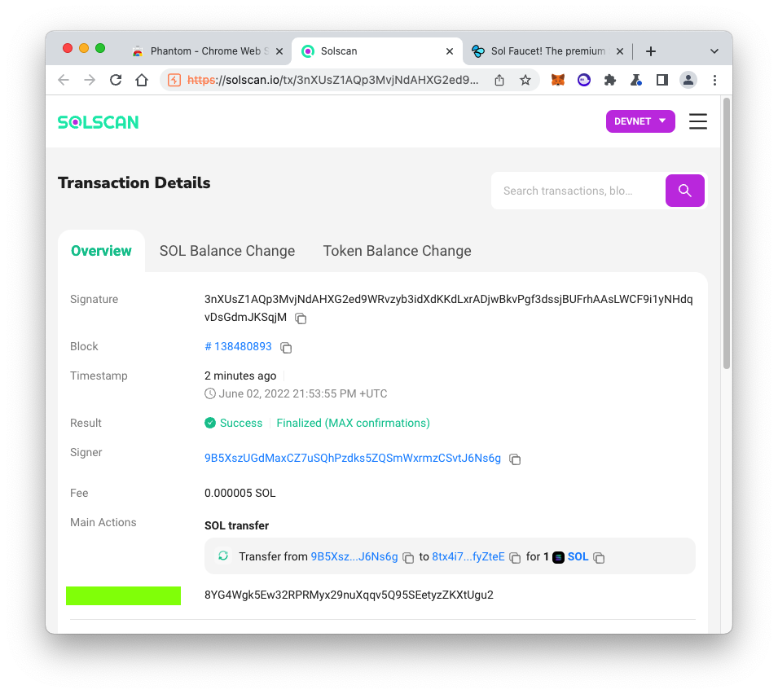Copy the block number
778x694 pixels.
(x=286, y=348)
